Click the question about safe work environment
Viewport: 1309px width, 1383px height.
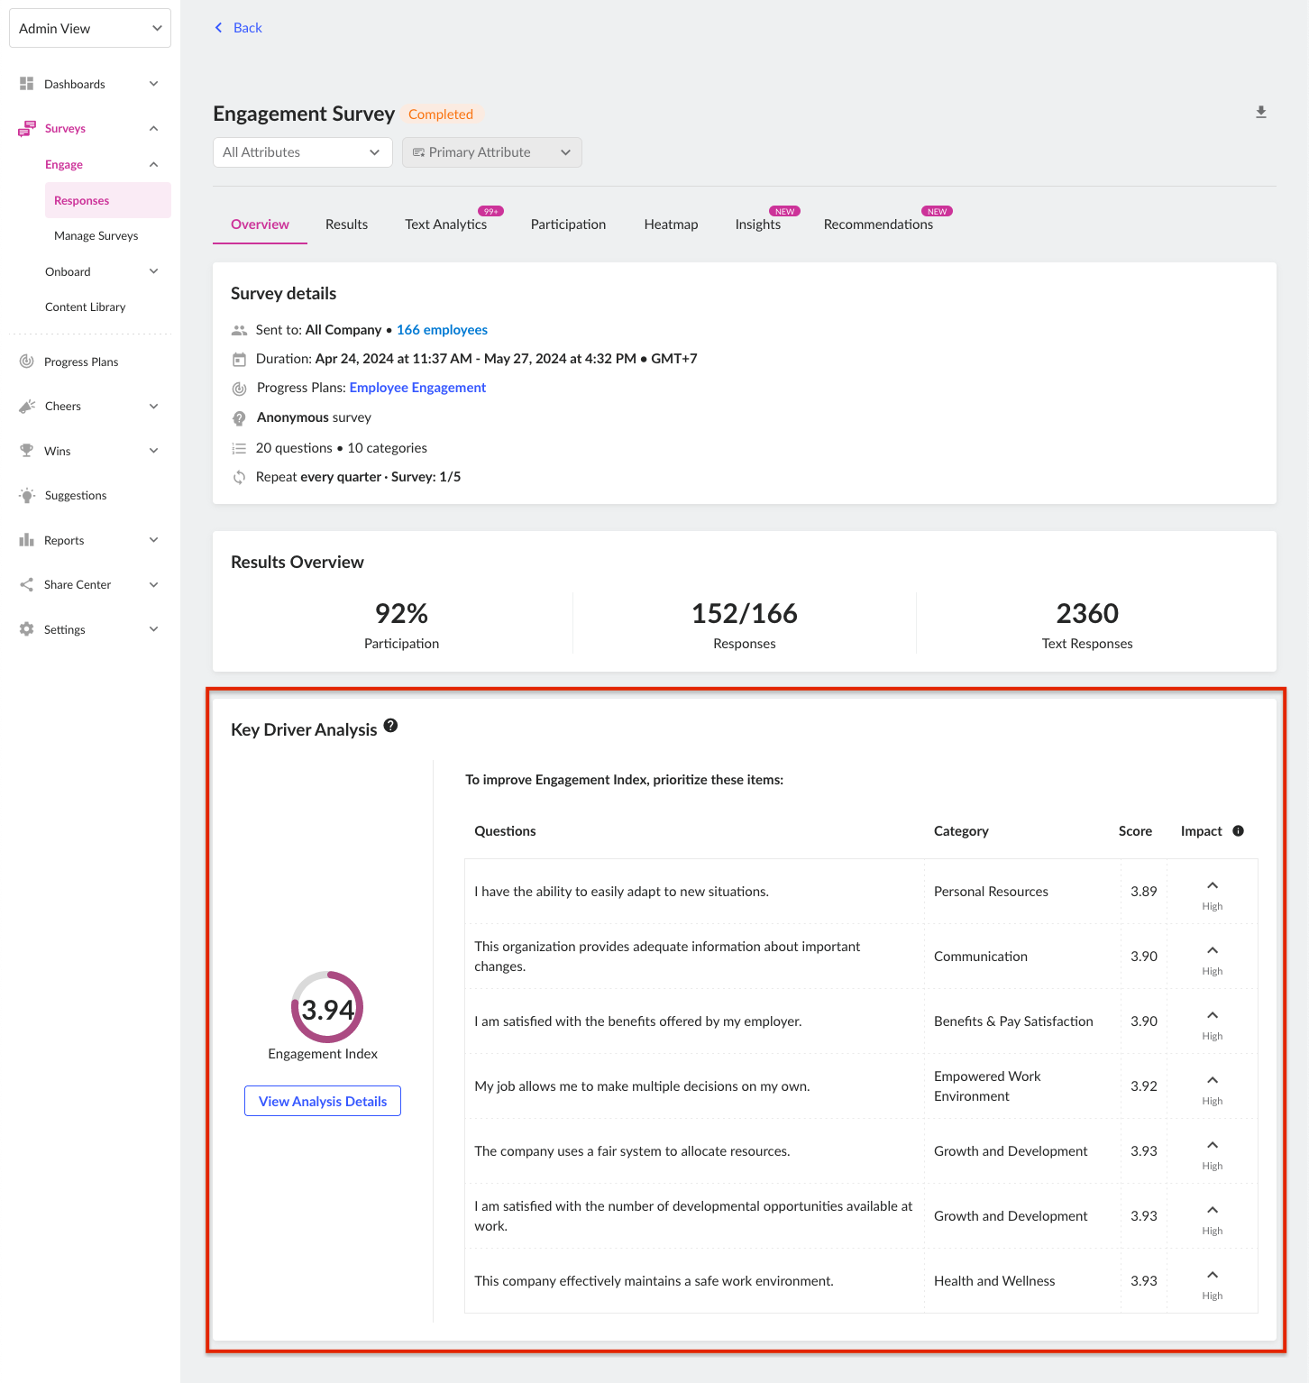click(x=654, y=1281)
